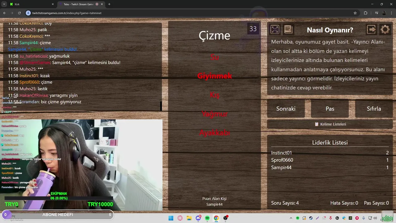Click Sampir44 in the leaderboard list
This screenshot has height=223, width=396.
coord(281,168)
